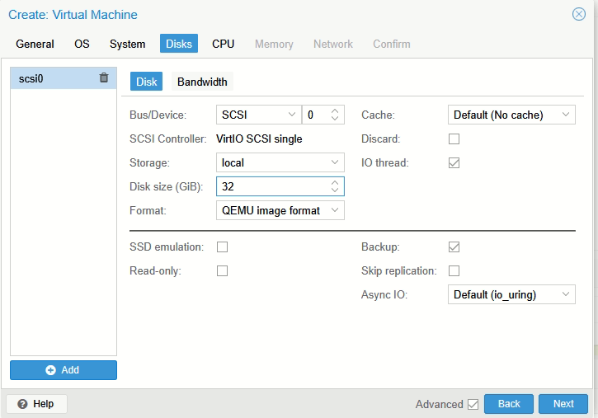Enable SSD emulation

coord(222,247)
